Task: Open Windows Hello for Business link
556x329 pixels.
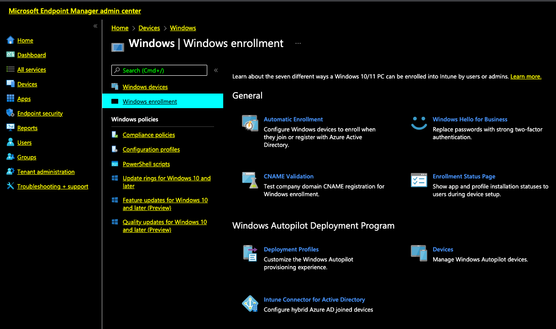Action: (470, 119)
